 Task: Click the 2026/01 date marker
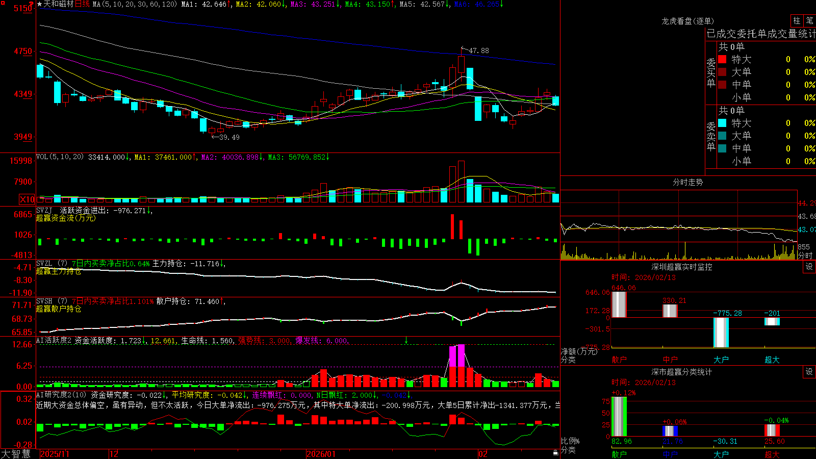pos(321,454)
